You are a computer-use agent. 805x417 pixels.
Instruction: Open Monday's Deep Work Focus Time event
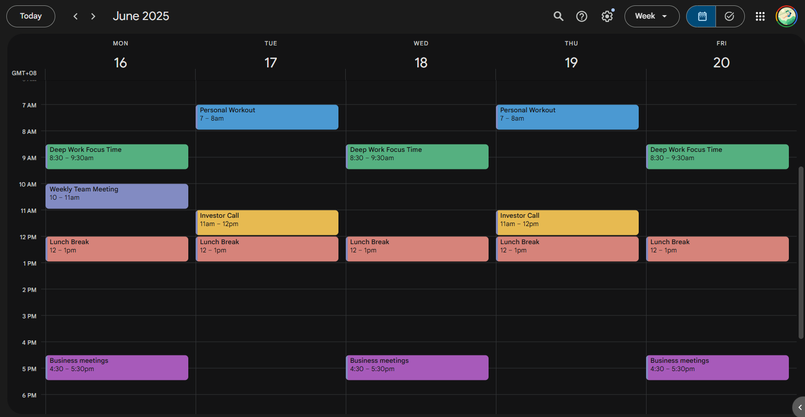117,157
